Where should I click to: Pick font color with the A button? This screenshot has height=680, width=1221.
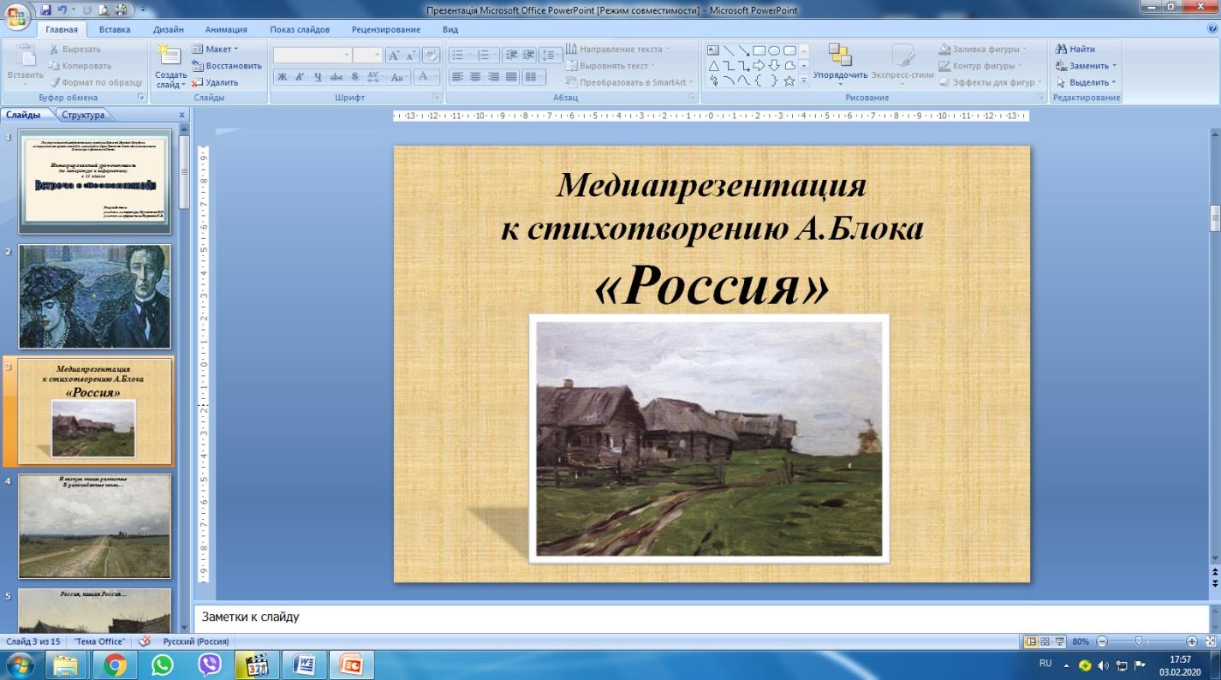pos(426,77)
